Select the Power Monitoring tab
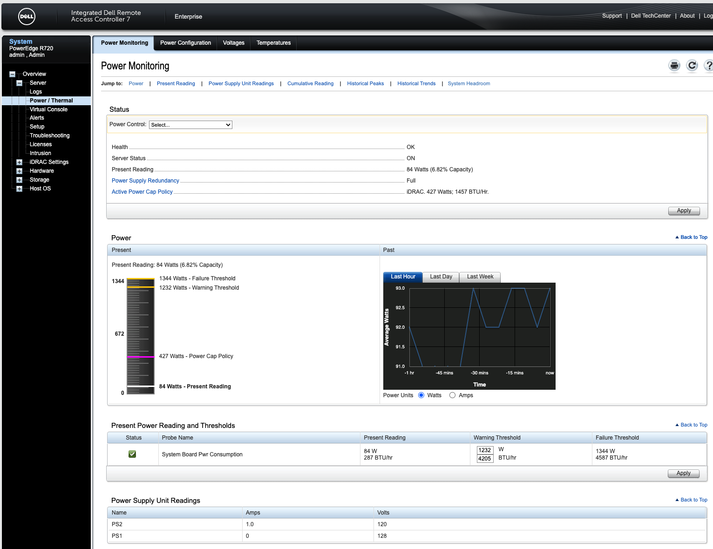 [x=124, y=43]
